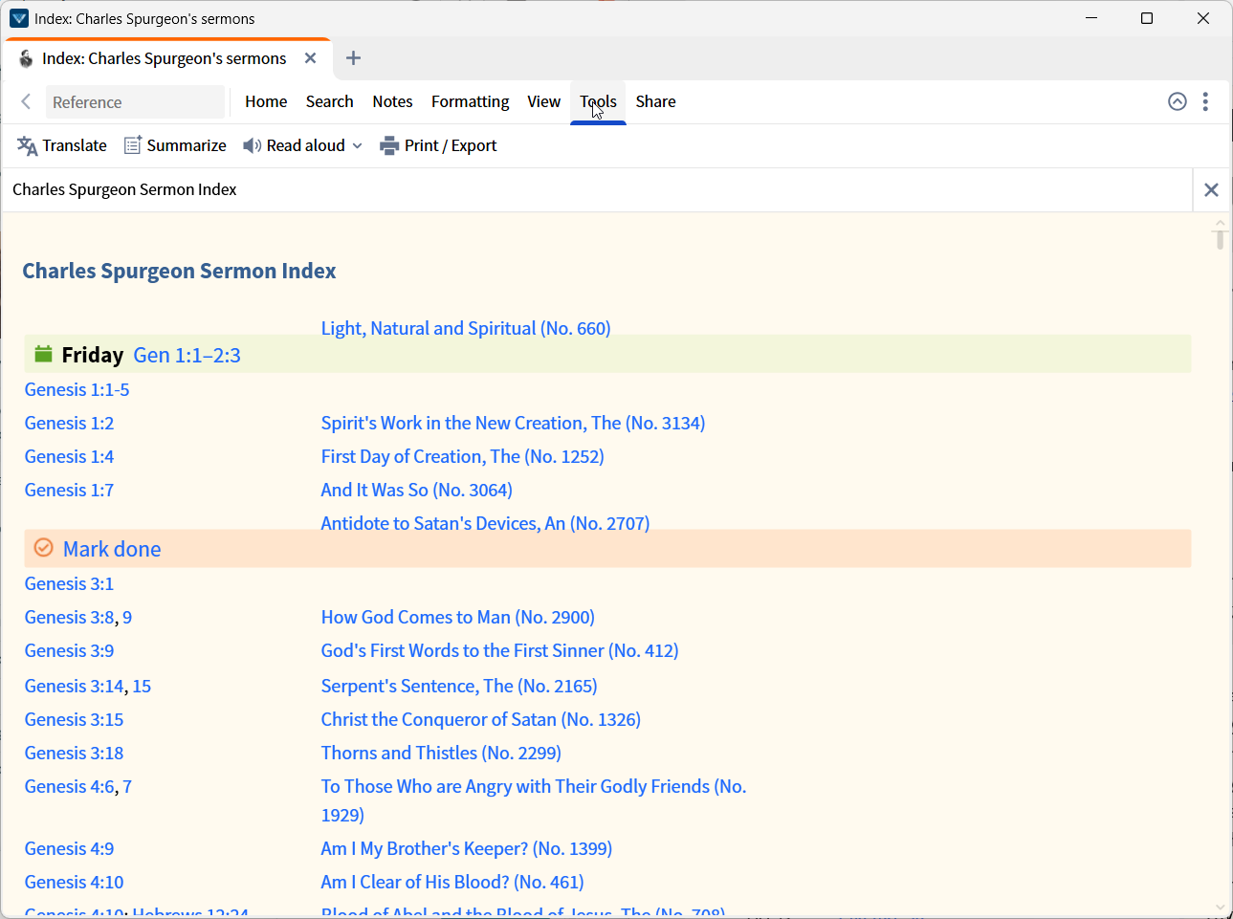Viewport: 1233px width, 919px height.
Task: Open sermon How God Comes to Man
Action: [458, 617]
